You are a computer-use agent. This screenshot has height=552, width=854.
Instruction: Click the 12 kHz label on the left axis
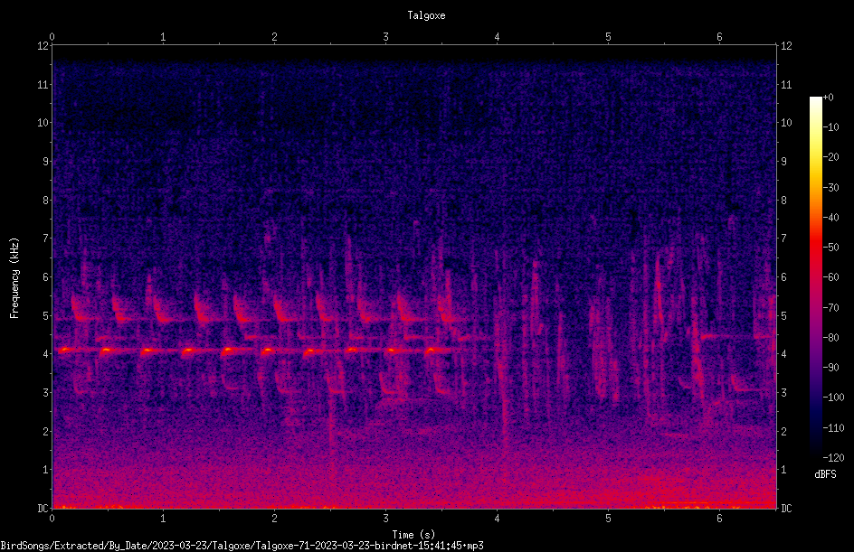pos(43,46)
